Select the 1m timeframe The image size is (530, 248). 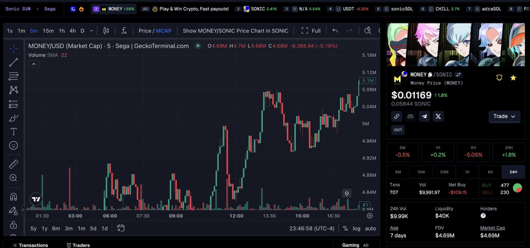pyautogui.click(x=21, y=31)
